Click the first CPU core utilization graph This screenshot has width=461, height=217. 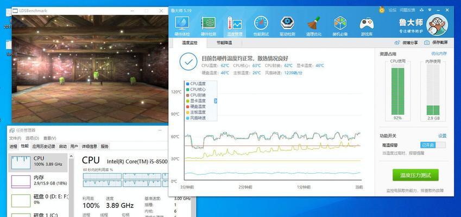click(102, 176)
